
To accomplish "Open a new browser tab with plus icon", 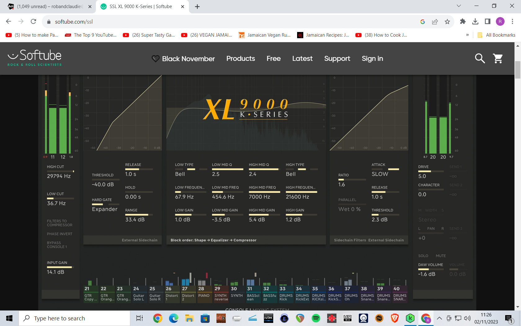I will (197, 7).
